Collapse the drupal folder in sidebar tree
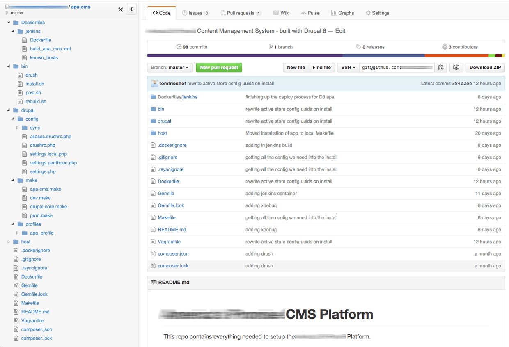This screenshot has height=347, width=509. [x=9, y=110]
